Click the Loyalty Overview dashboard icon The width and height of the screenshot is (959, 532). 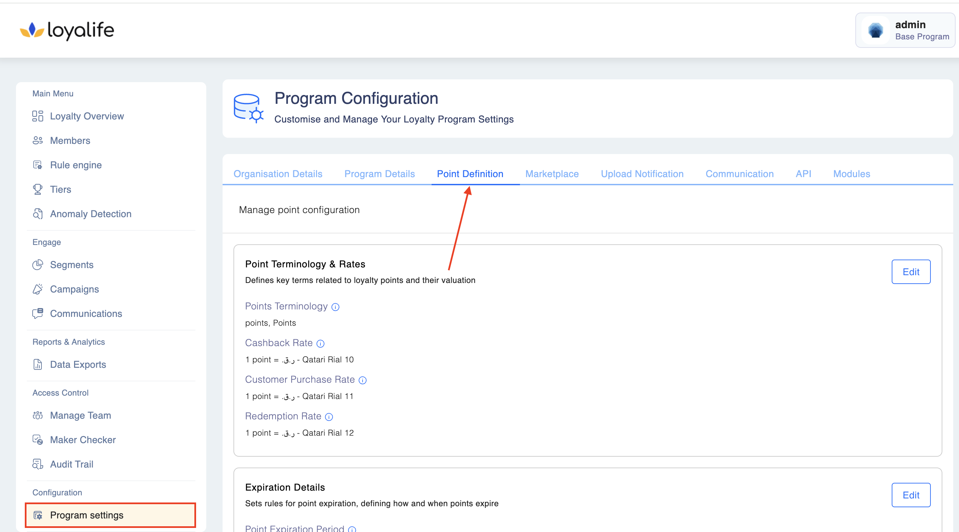(x=38, y=116)
